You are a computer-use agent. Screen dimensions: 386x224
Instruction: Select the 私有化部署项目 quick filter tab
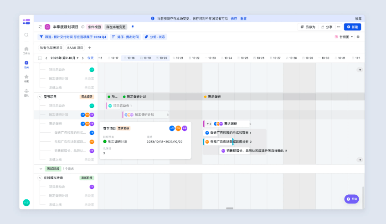coord(51,47)
